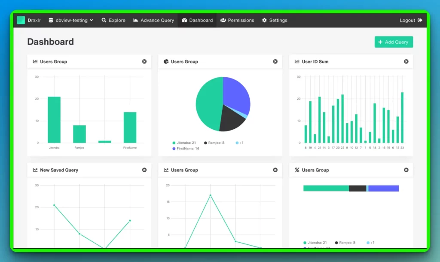Click the Jitendra bar in Users Group chart

54,120
